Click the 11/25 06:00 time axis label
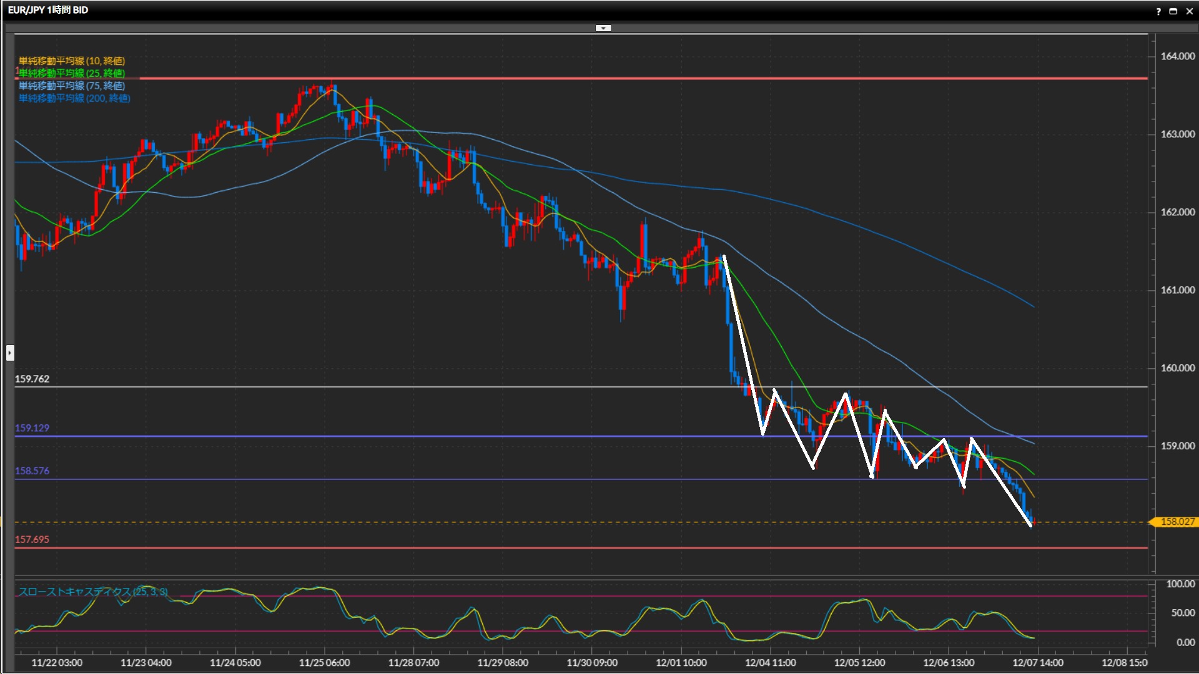 (324, 663)
